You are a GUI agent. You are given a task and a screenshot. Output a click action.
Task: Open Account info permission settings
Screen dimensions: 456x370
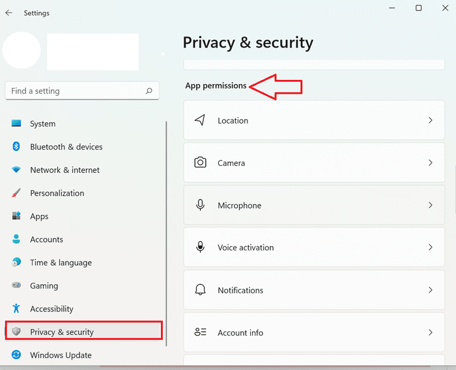(x=314, y=332)
